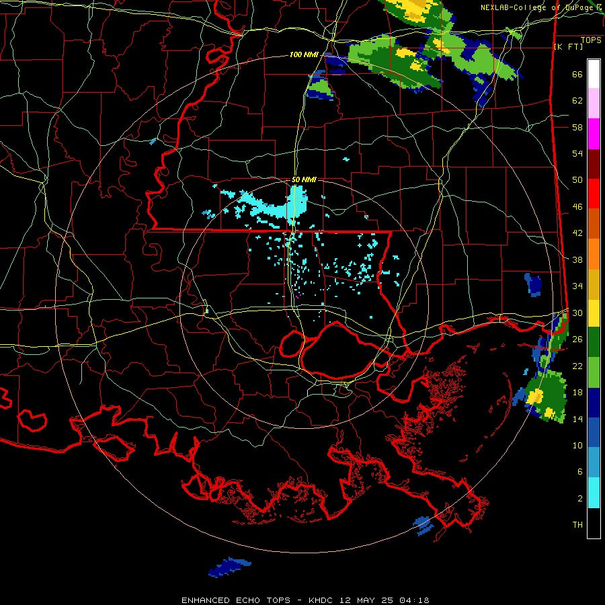Screen dimensions: 605x605
Task: Click the 62 value on the legend
Action: [577, 101]
